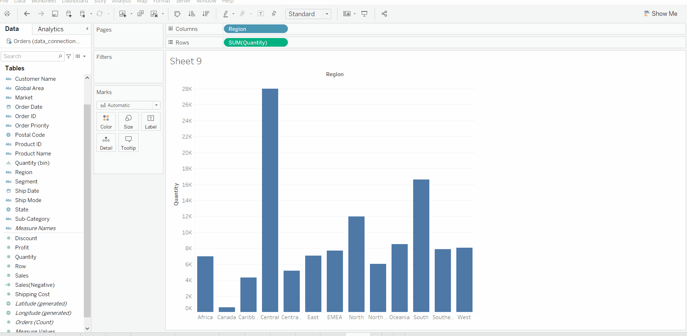Switch to the Analytics tab

coord(50,29)
